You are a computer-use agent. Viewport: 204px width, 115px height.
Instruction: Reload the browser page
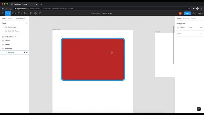(x=11, y=9)
